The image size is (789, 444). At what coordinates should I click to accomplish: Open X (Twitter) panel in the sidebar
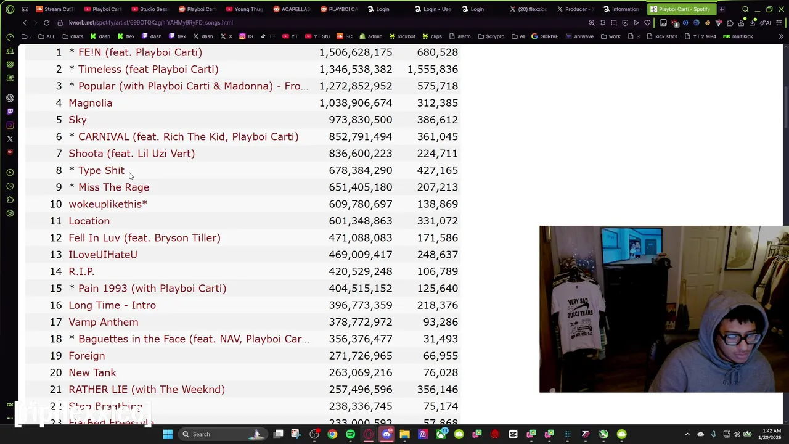(x=10, y=139)
